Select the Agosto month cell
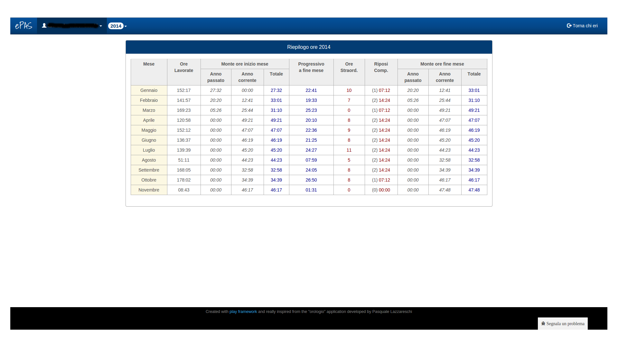Screen dimensions: 618x347 pyautogui.click(x=149, y=160)
